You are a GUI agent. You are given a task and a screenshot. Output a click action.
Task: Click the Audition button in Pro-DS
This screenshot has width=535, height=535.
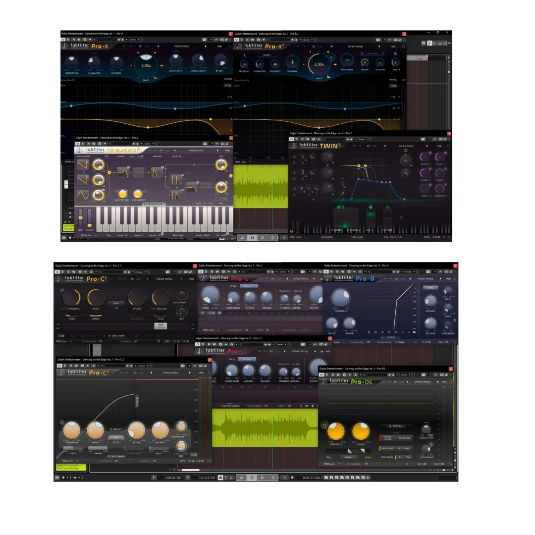pyautogui.click(x=349, y=457)
